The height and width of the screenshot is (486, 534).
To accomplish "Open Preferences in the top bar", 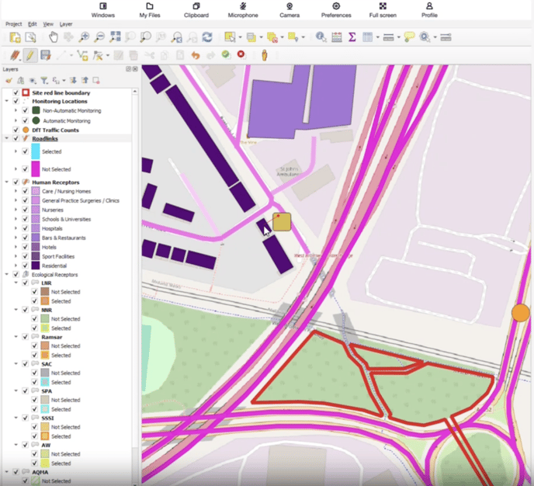I will click(x=335, y=9).
